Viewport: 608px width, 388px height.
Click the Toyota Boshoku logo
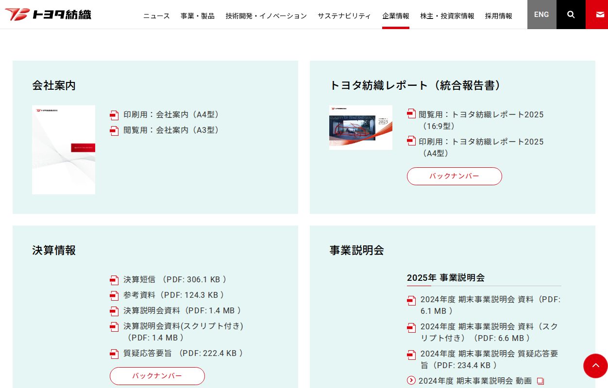click(x=48, y=14)
